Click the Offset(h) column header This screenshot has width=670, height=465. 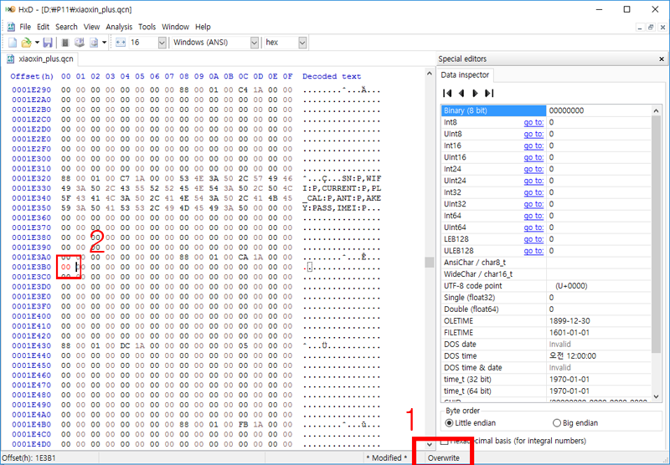32,76
